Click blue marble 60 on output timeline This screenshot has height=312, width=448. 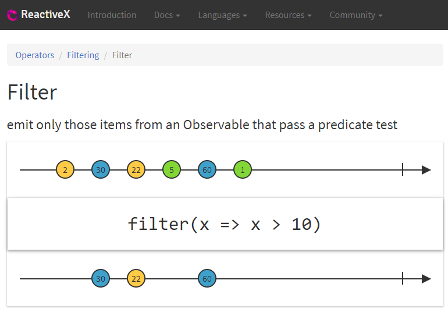[x=207, y=279]
